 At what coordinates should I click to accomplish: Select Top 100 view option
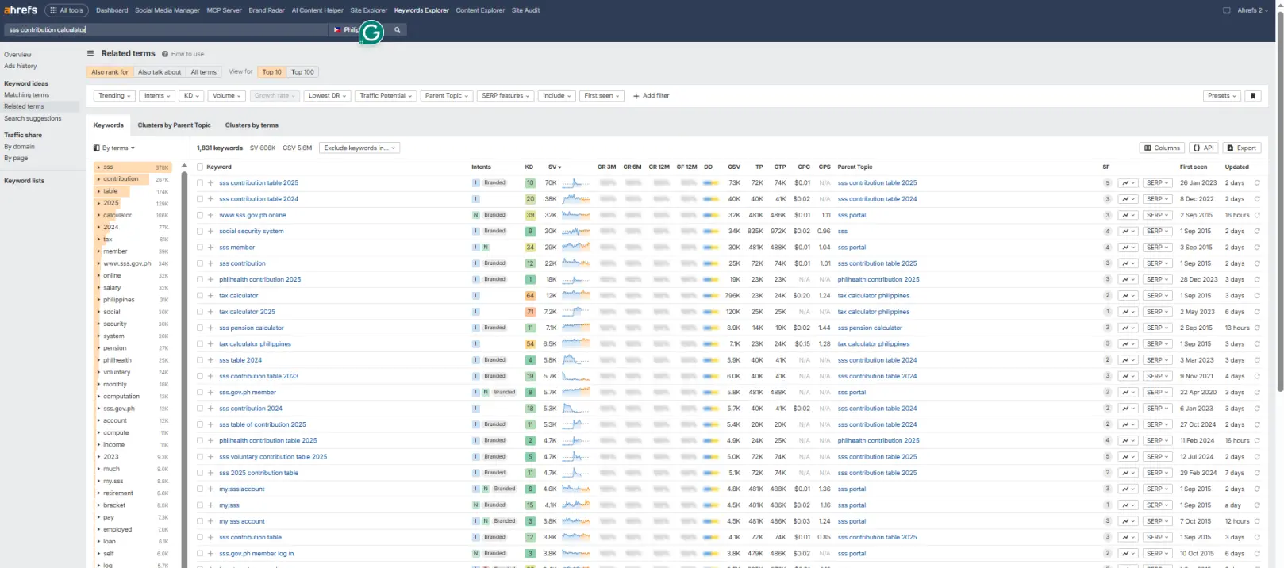[x=302, y=72]
